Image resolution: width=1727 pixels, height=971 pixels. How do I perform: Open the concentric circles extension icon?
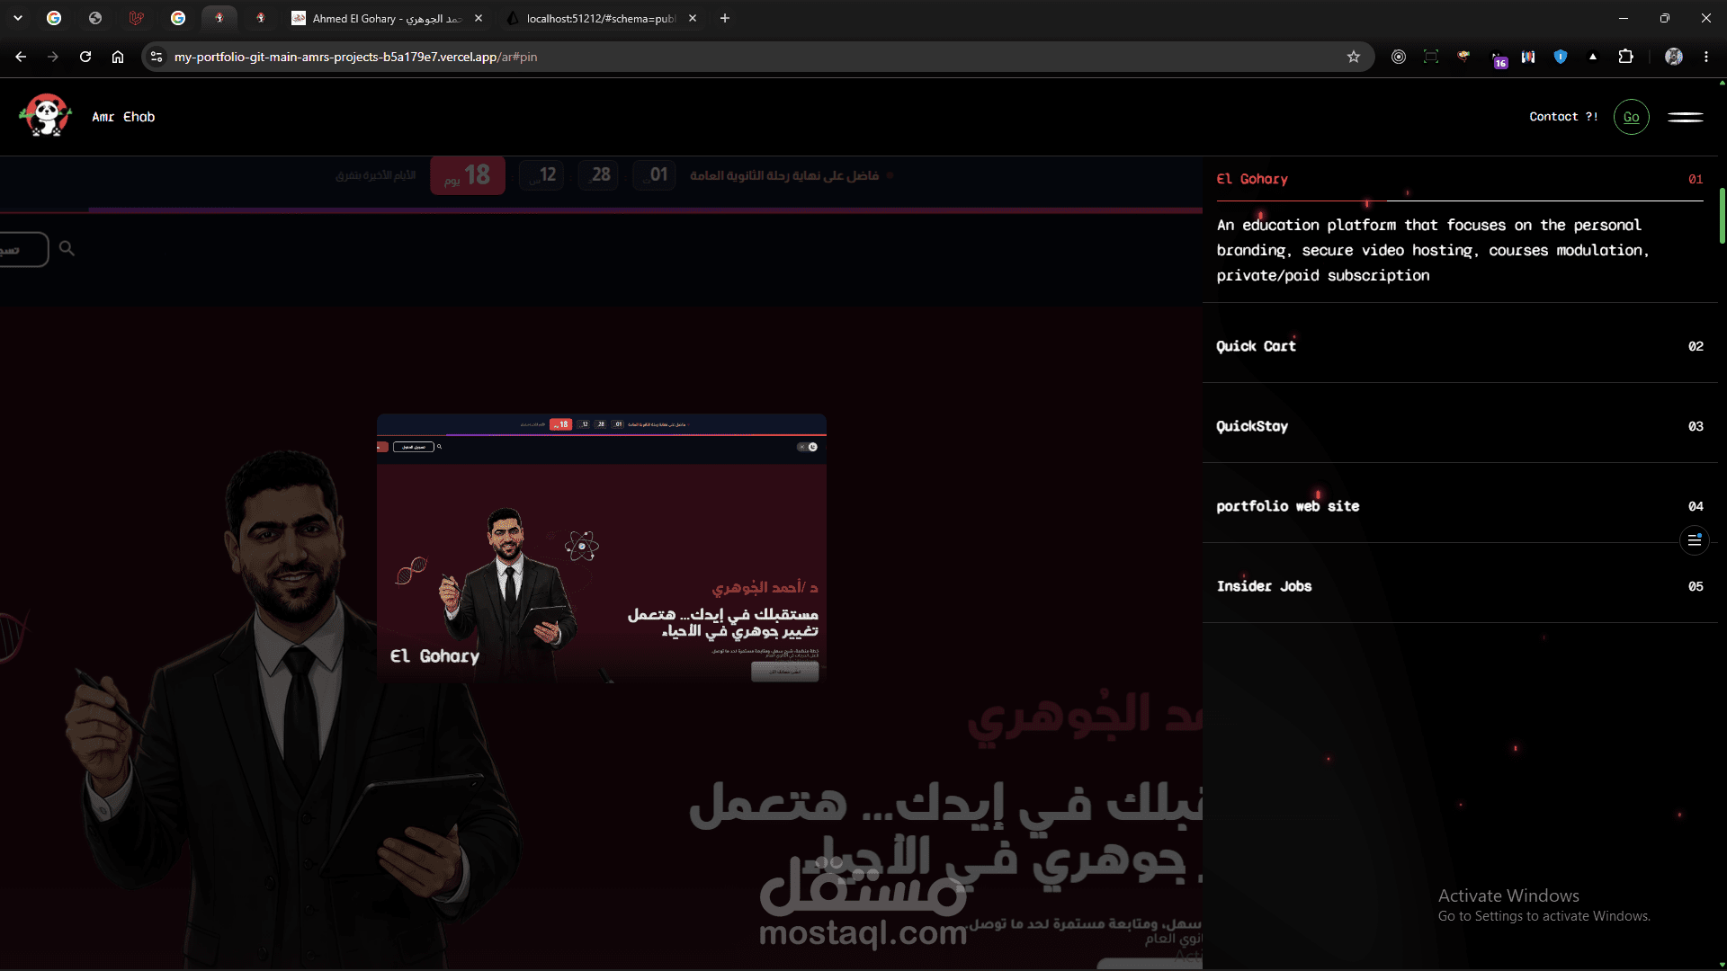click(1399, 57)
